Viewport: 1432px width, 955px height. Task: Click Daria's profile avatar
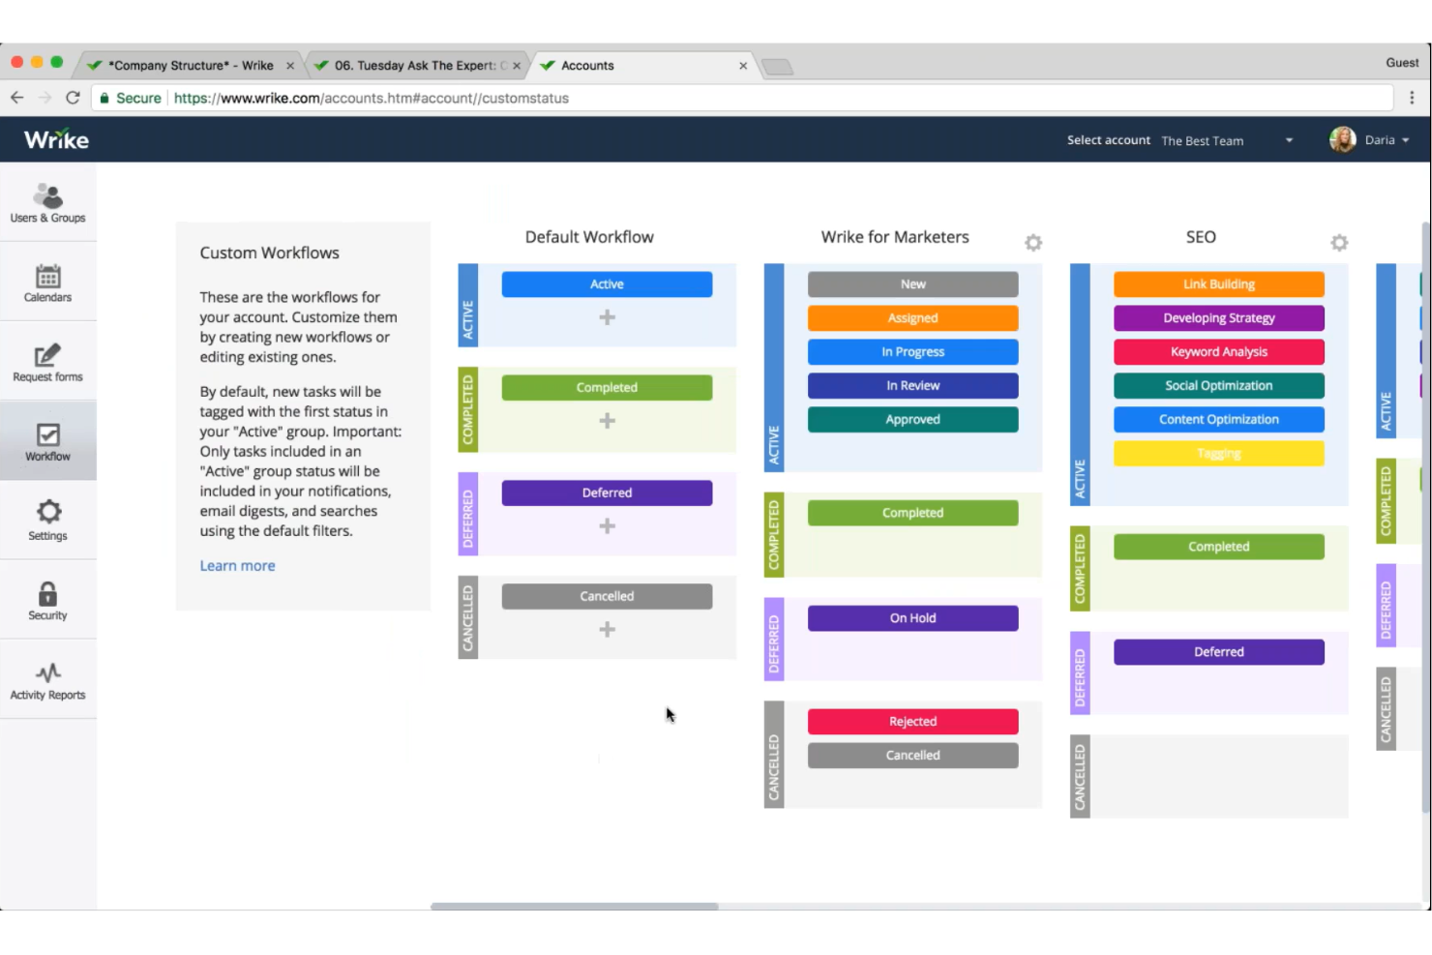(x=1342, y=140)
